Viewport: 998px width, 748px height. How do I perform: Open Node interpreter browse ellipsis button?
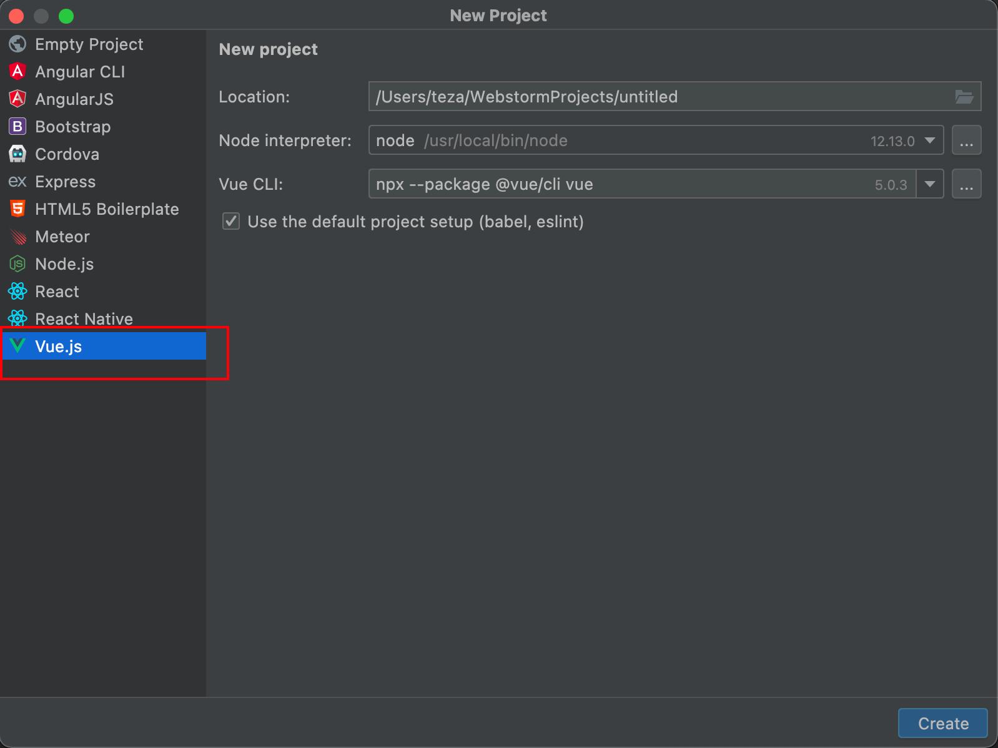click(966, 140)
